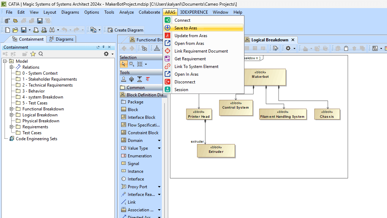Open the Association dropdown arrow

pyautogui.click(x=159, y=210)
